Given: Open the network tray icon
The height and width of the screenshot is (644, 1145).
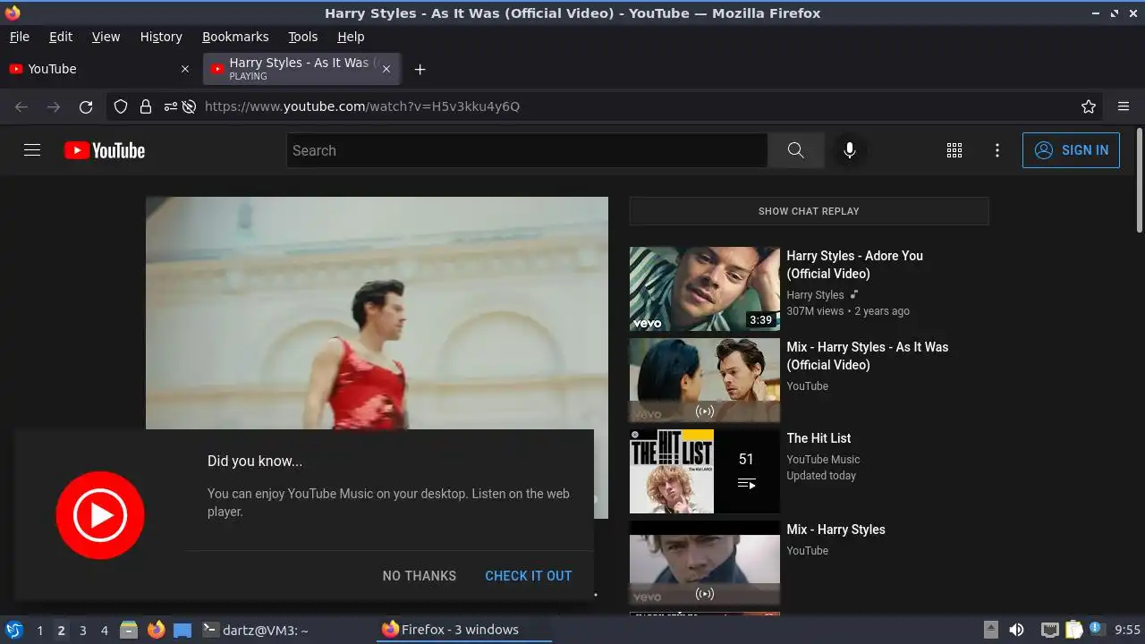Looking at the screenshot, I should (x=1050, y=630).
